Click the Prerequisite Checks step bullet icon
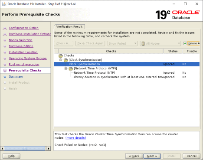Image resolution: width=203 pixels, height=160 pixels. tap(5, 71)
